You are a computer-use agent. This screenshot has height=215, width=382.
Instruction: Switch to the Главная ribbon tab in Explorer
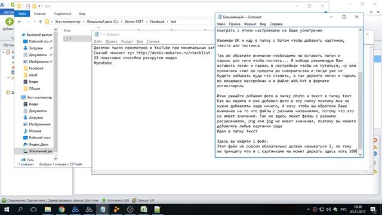pyautogui.click(x=40, y=14)
